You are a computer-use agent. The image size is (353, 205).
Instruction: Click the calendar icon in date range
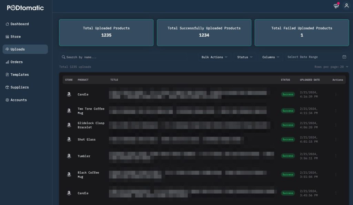[344, 57]
